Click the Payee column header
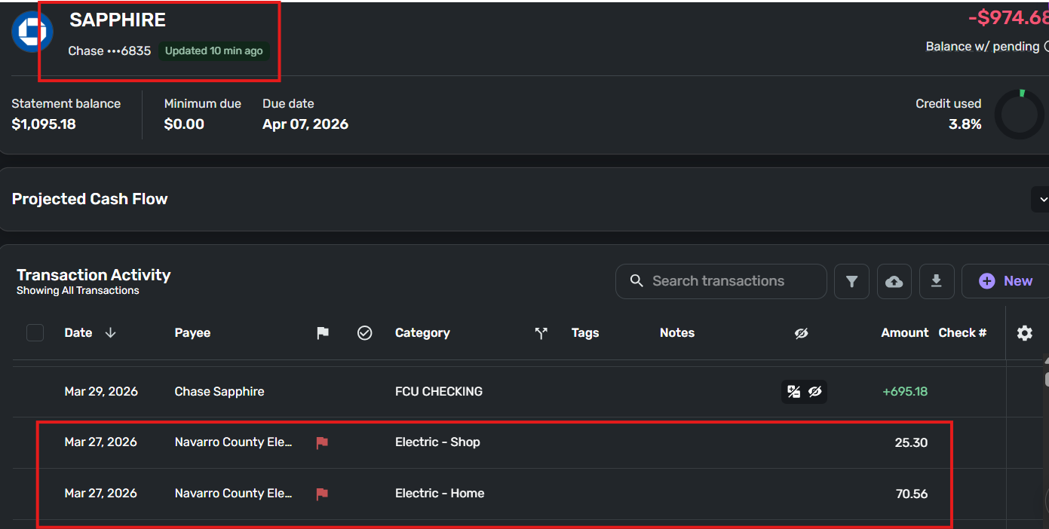Viewport: 1049px width, 529px height. pyautogui.click(x=192, y=333)
